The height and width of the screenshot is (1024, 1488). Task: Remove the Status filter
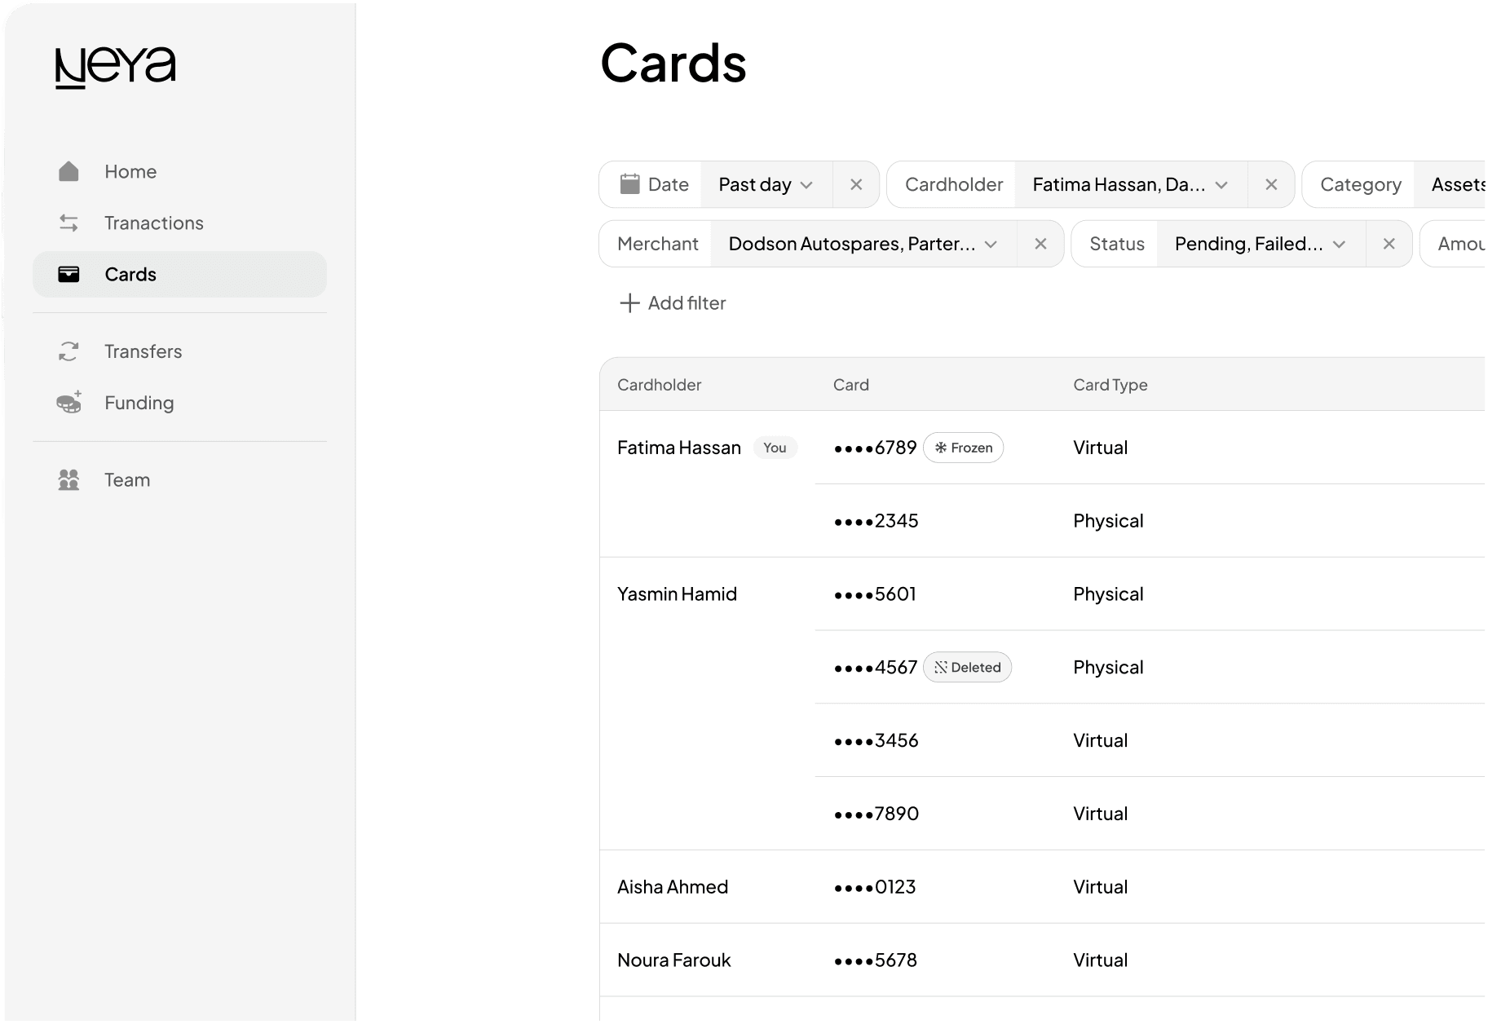pyautogui.click(x=1389, y=244)
